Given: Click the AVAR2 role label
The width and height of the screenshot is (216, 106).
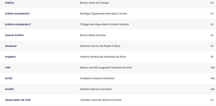Looking at the screenshot, I should [x=9, y=89].
